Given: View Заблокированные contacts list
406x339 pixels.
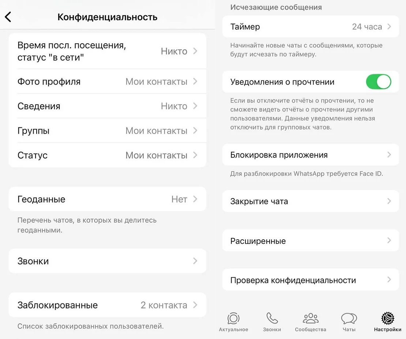Looking at the screenshot, I should click(108, 305).
